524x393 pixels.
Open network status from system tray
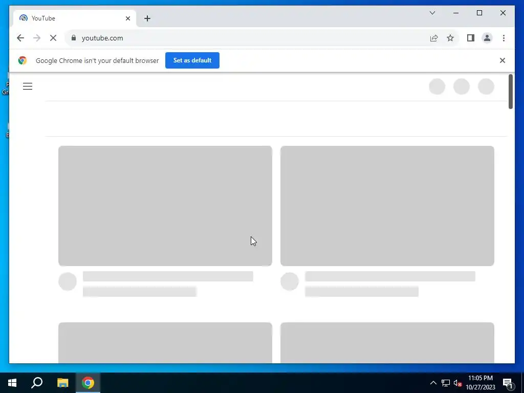tap(446, 383)
